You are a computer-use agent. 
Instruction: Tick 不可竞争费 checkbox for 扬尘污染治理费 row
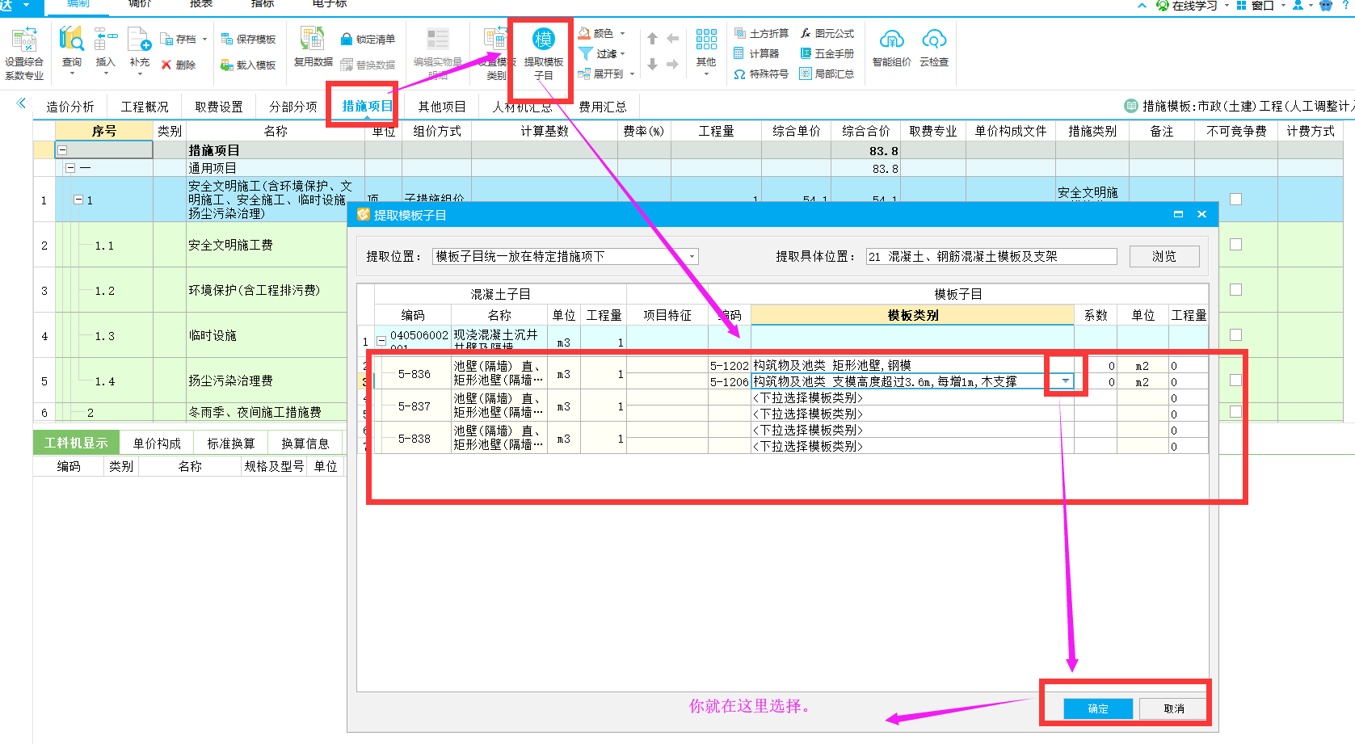[1235, 380]
